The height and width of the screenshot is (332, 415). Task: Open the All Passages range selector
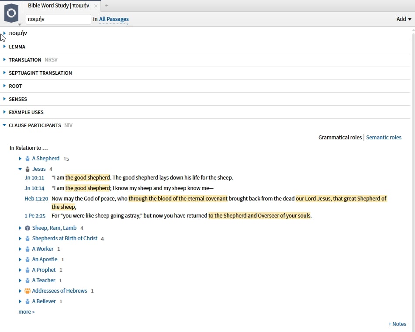click(114, 19)
